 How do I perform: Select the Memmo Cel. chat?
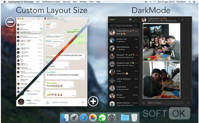[124, 40]
